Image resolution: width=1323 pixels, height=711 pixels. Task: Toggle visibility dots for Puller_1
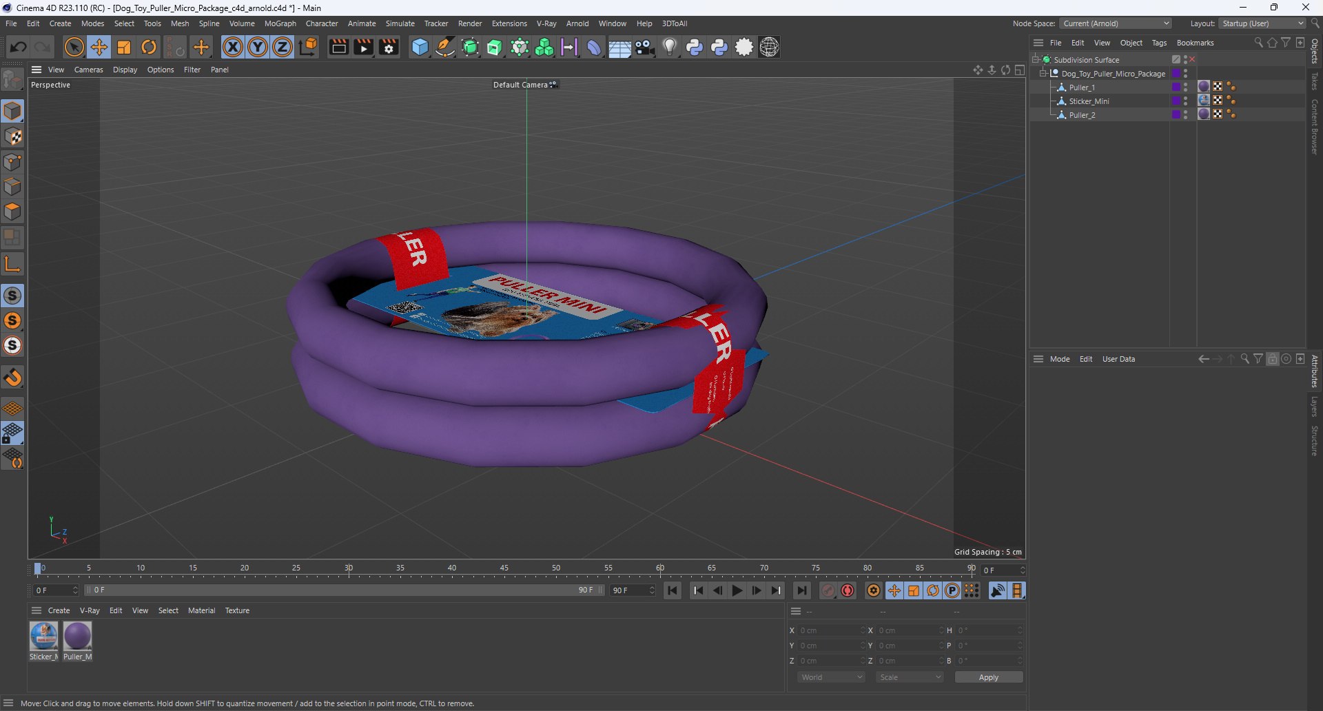[x=1186, y=87]
